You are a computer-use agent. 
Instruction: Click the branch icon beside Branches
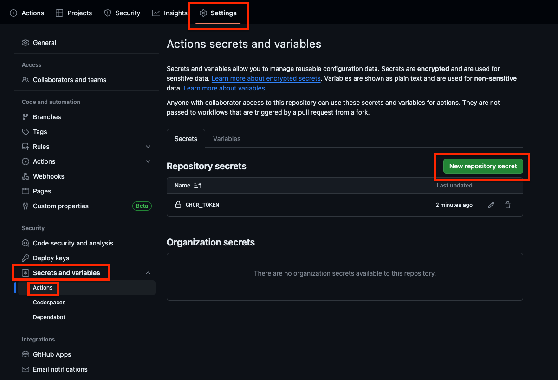pos(26,117)
